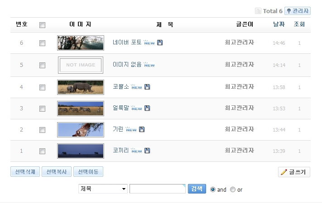This screenshot has height=203, width=322.
Task: Click the disk icon next to 기린
Action: point(142,129)
